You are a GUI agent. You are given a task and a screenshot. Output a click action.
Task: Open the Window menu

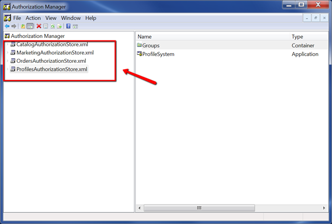(x=70, y=18)
